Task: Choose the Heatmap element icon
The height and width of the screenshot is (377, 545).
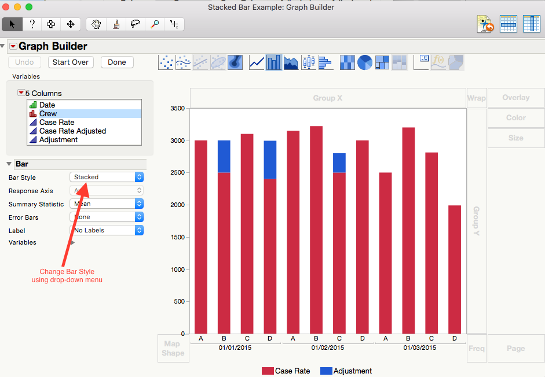Action: tap(348, 62)
